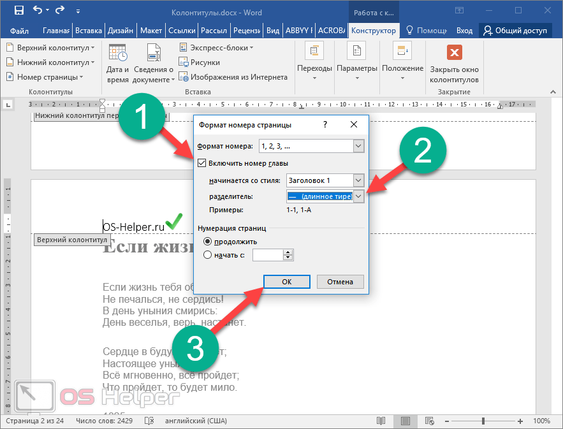Switch to Print Layout view icon
This screenshot has width=563, height=429.
click(405, 421)
